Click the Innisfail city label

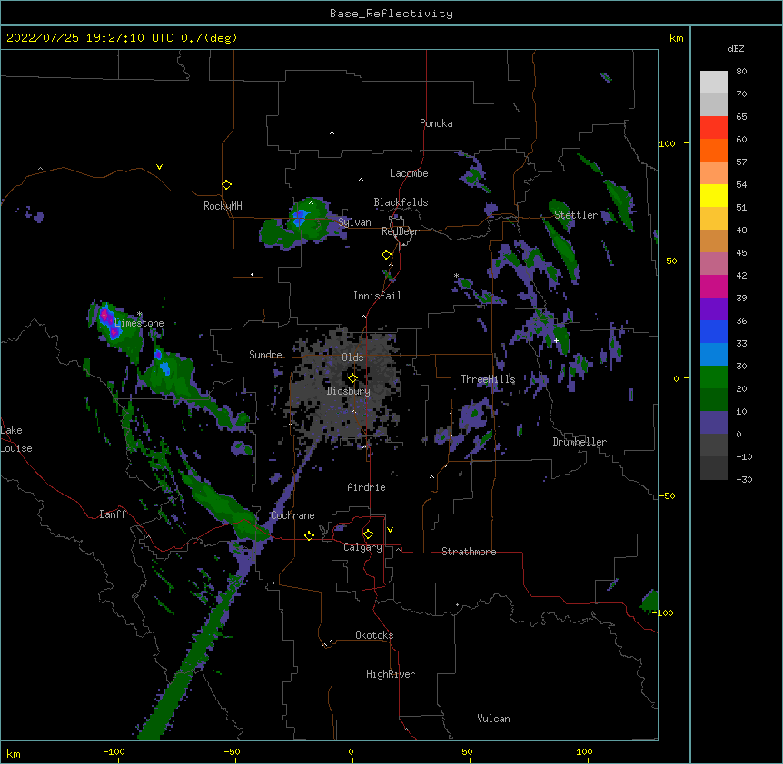point(377,296)
